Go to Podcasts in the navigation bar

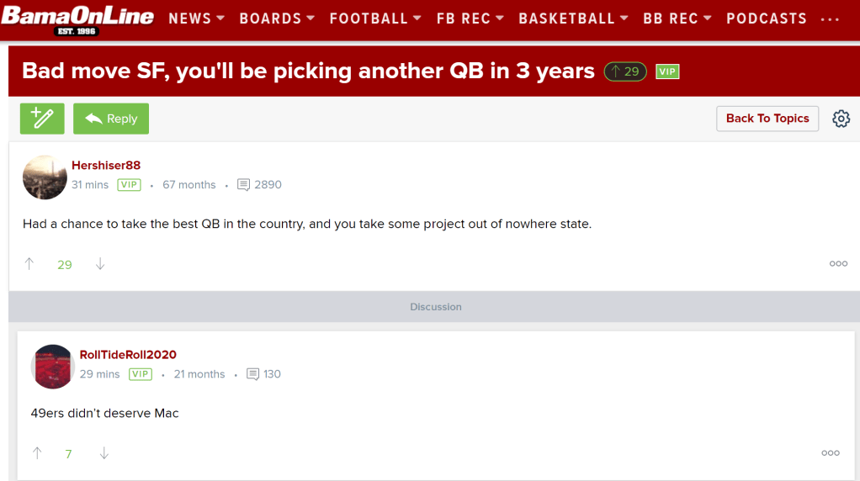(766, 18)
